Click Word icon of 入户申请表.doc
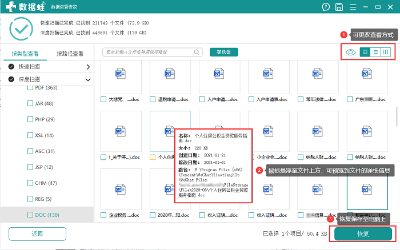 268,74
